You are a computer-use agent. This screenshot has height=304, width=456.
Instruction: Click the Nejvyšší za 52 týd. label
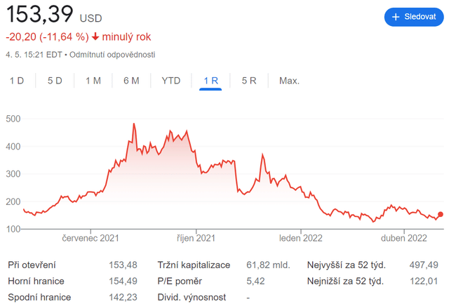click(x=346, y=265)
